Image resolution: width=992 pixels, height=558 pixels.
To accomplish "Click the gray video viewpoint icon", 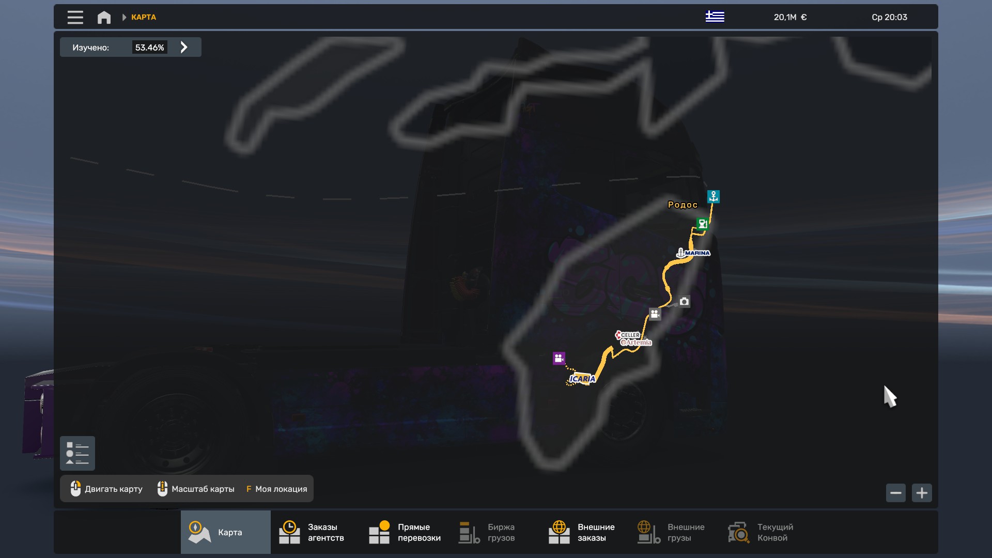I will (655, 314).
